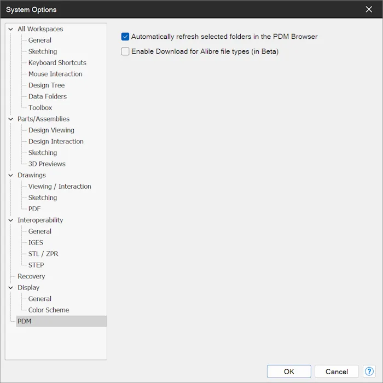Close the System Options dialog
The width and height of the screenshot is (383, 383).
(369, 9)
